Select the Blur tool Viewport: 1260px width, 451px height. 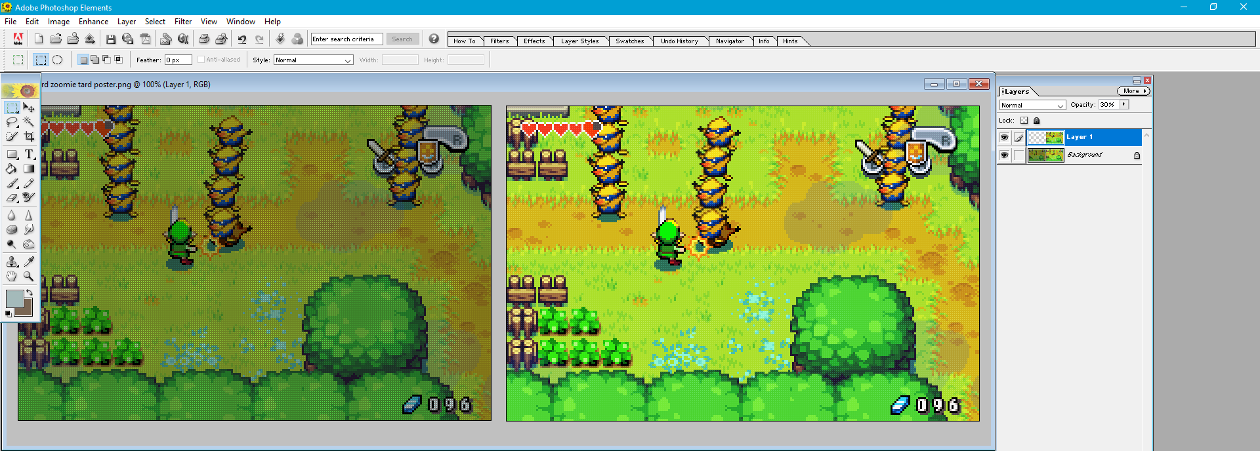click(12, 215)
